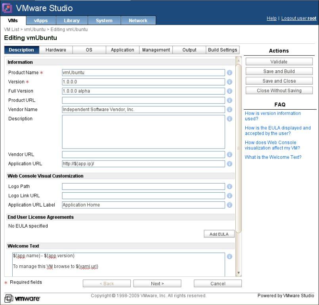The width and height of the screenshot is (319, 305).
Task: Click Save and Build
Action: coord(279,71)
